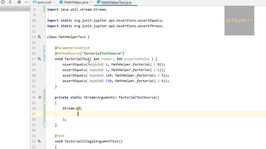Viewport: 266px width, 149px height.
Task: Click the expand/collapse all icon
Action: point(10,2)
